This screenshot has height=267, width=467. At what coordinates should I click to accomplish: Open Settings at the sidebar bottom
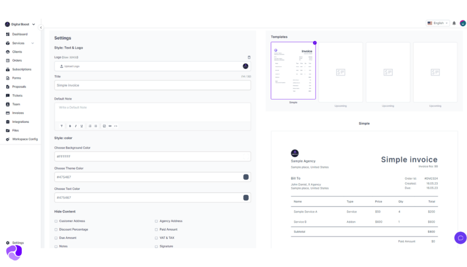click(18, 243)
